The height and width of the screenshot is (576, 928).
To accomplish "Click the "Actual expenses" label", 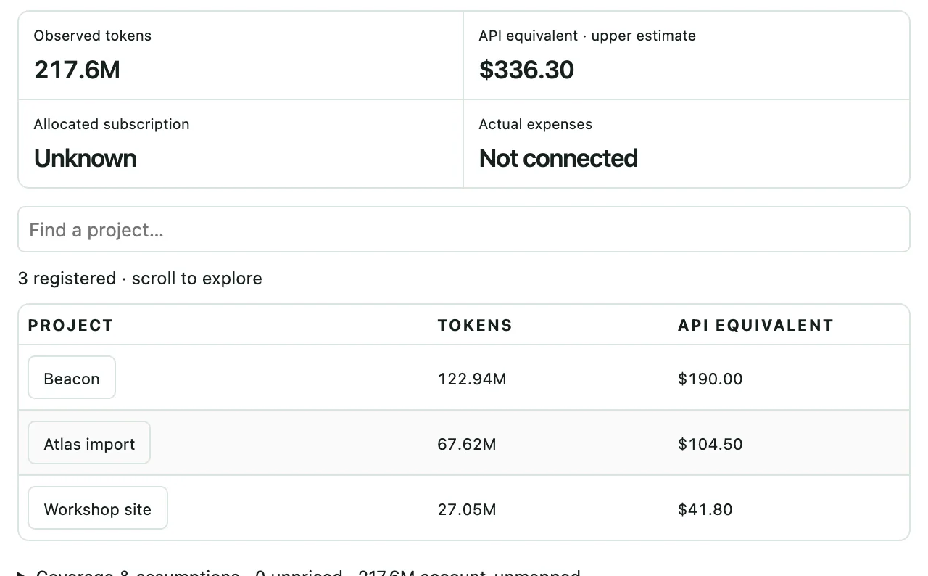I will (536, 124).
